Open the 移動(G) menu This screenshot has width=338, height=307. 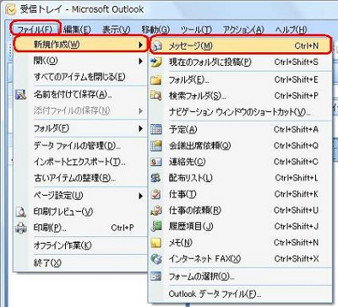[155, 30]
